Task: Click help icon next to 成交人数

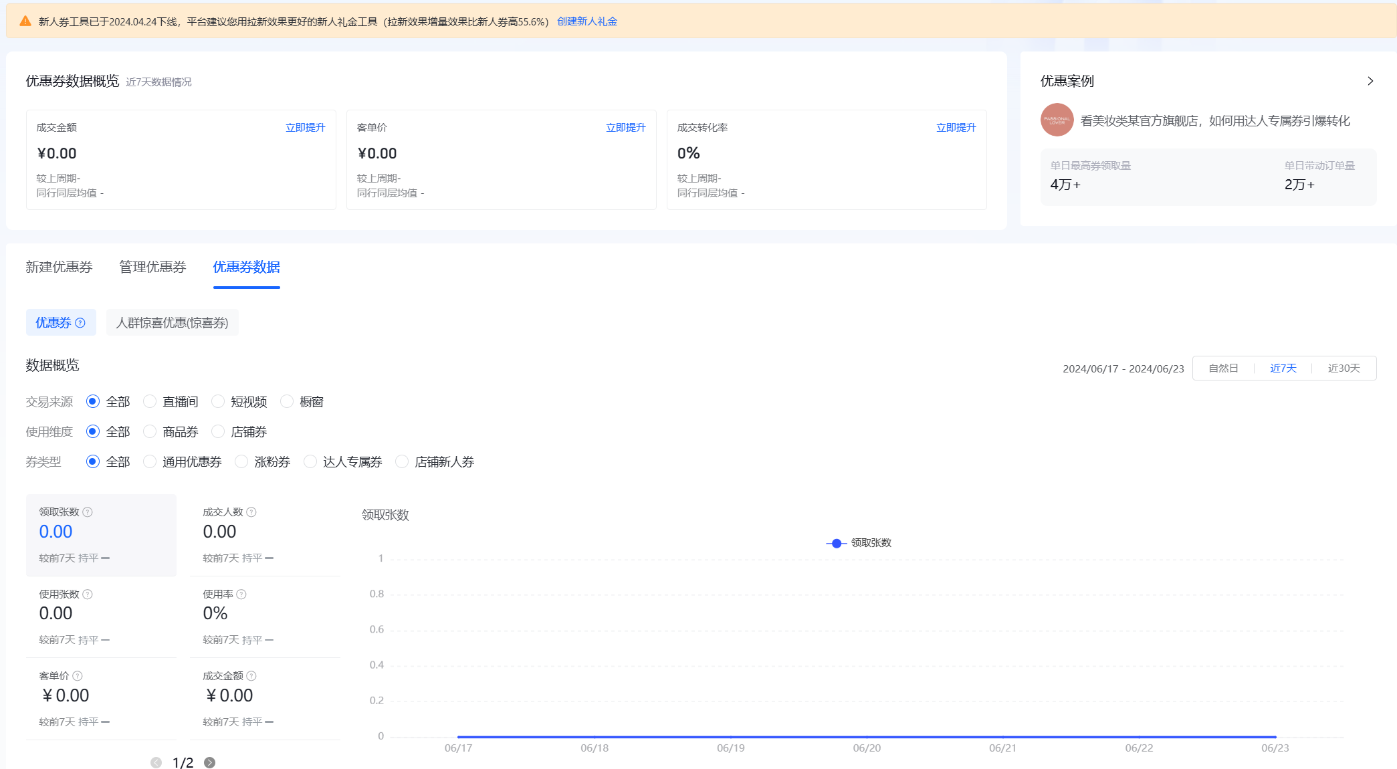Action: (x=251, y=512)
